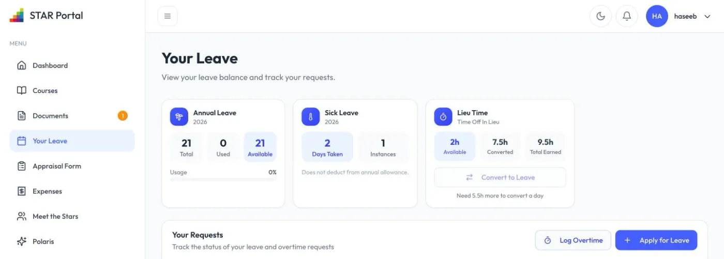Click the 1 Instances sick leave tile
Image resolution: width=724 pixels, height=259 pixels.
[383, 147]
